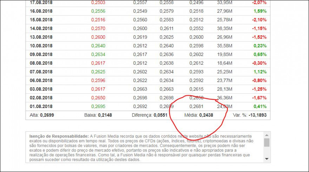
Task: Click the volume 19,85M
Action: pos(225,54)
